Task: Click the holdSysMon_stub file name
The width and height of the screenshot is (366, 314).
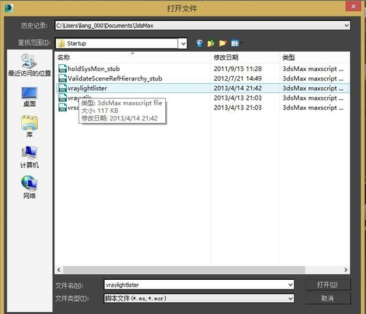Action: pos(94,68)
